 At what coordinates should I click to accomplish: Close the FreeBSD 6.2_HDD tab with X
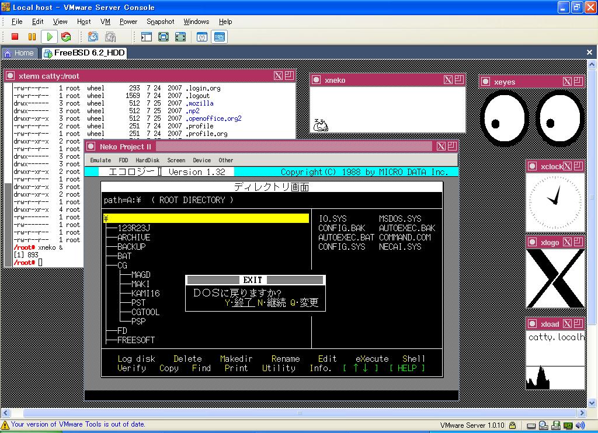click(x=589, y=53)
